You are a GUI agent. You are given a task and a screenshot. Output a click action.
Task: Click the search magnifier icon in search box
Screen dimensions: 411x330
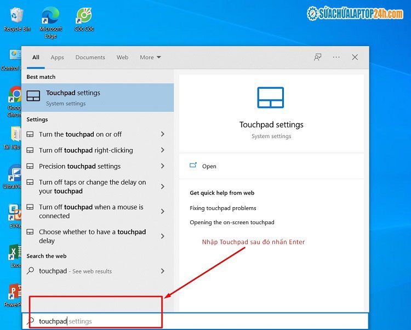coord(31,321)
